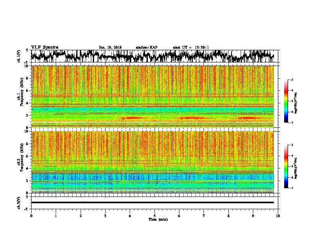The height and width of the screenshot is (242, 313).
Task: Click the "VLF Spectra" plot title
Action: pos(45,47)
